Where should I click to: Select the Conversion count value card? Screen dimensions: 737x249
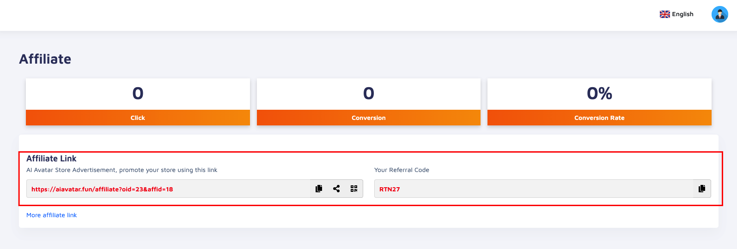point(369,94)
